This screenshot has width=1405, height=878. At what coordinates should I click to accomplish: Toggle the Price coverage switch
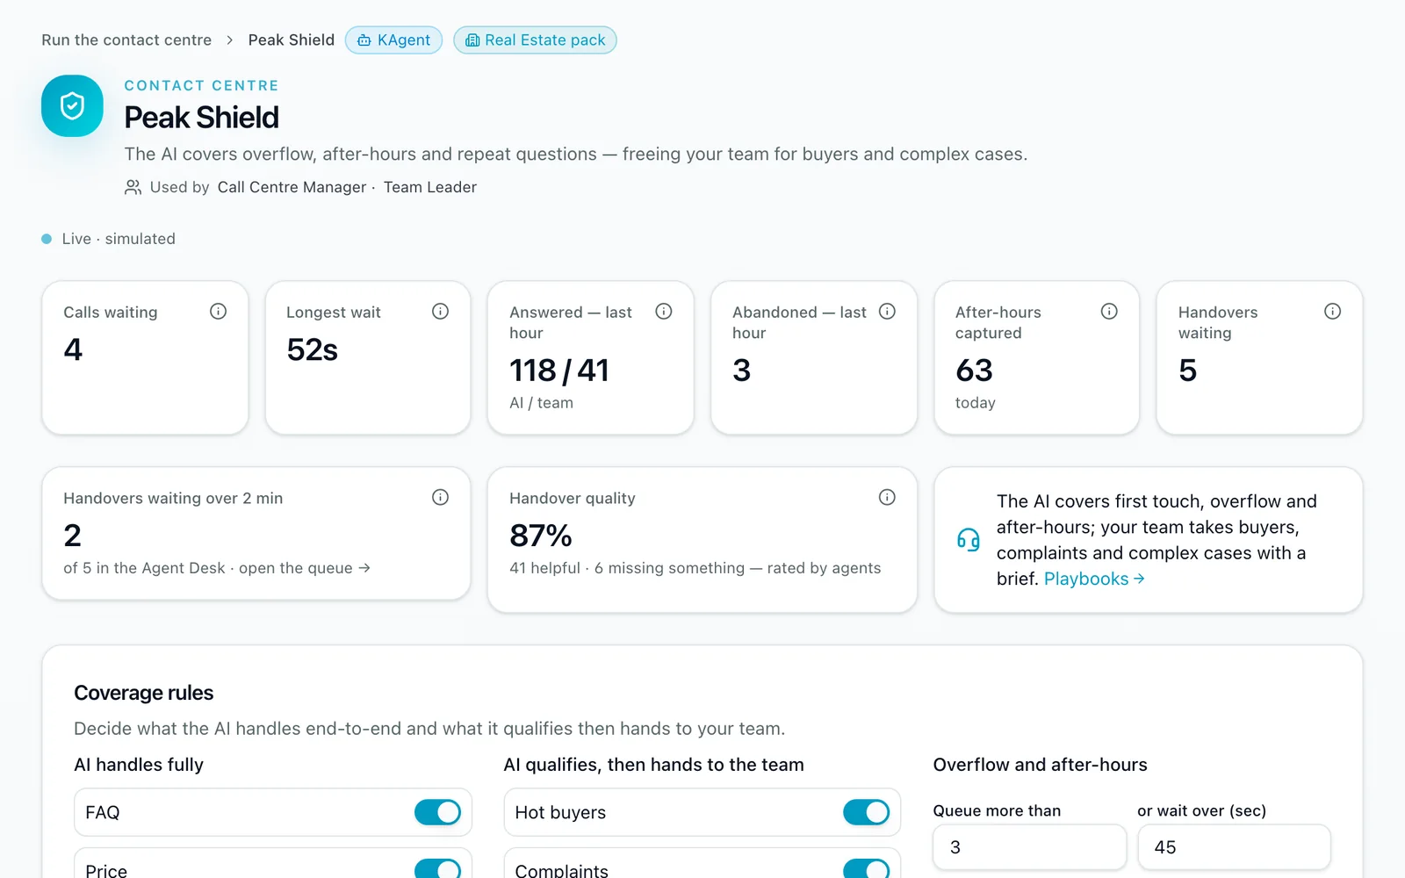coord(437,868)
